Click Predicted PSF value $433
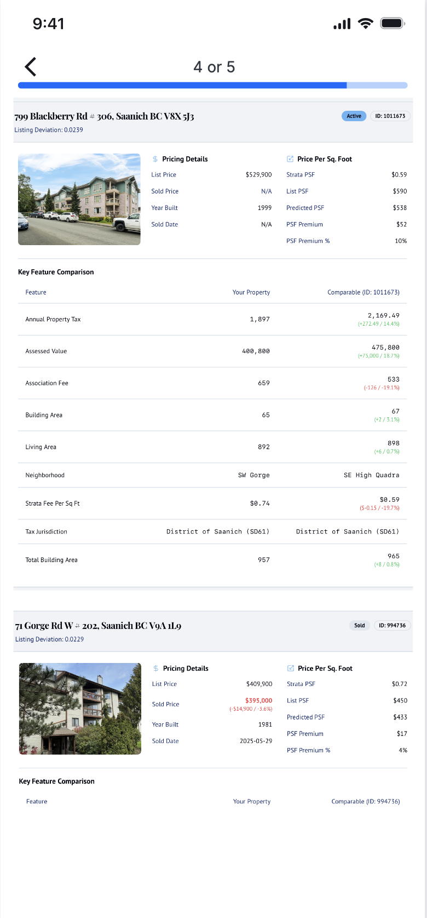This screenshot has height=918, width=427. [x=400, y=717]
